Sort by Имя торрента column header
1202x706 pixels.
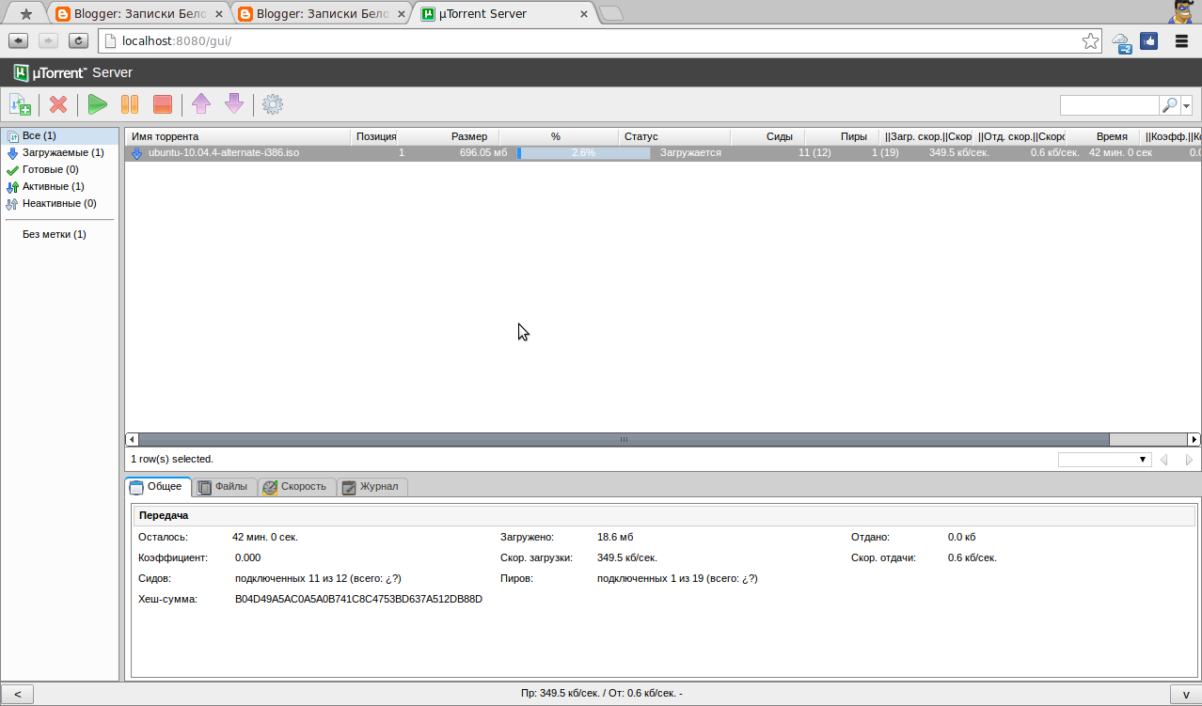pyautogui.click(x=238, y=136)
